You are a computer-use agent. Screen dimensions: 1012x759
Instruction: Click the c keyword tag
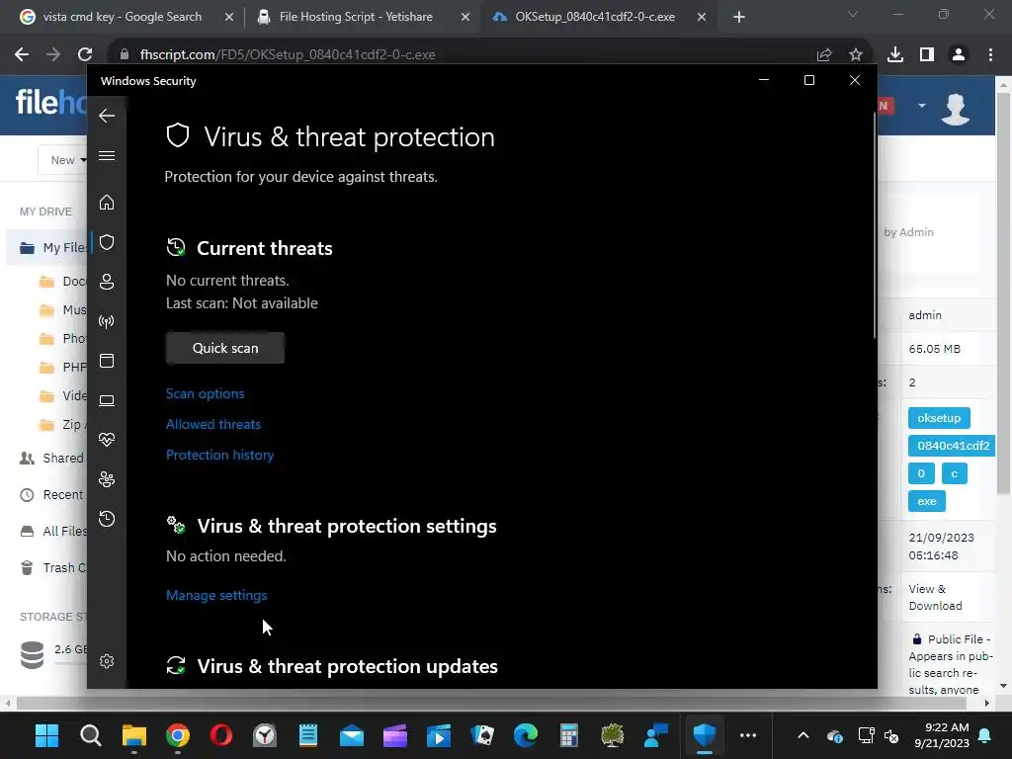coord(954,473)
